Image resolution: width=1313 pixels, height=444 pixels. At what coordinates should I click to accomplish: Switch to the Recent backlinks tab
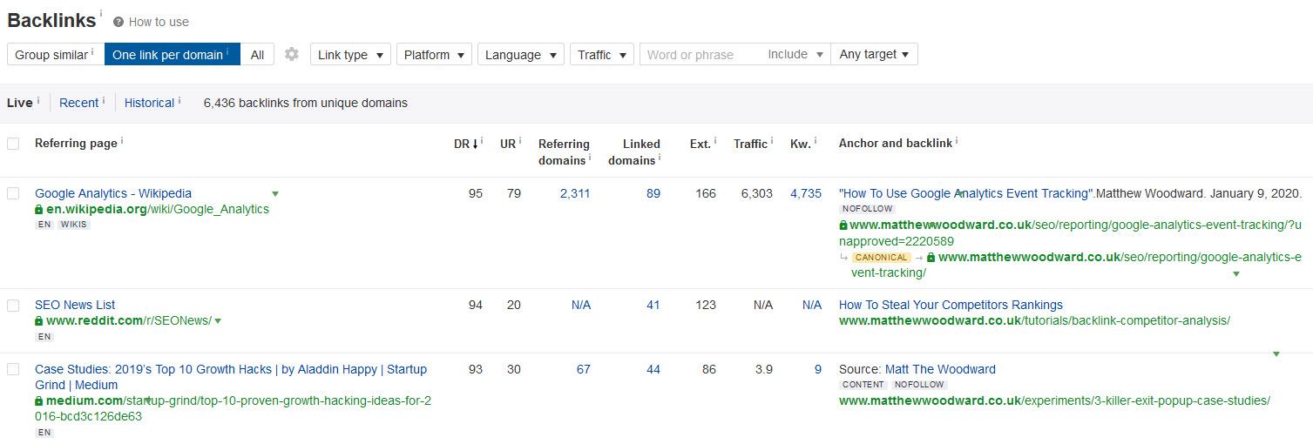point(78,103)
